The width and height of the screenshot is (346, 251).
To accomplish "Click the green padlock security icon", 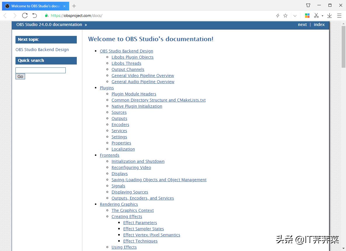I will 46,15.
